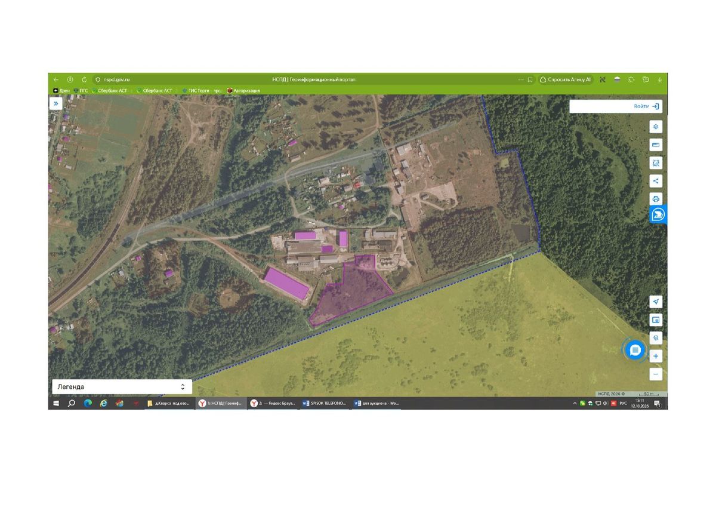Launch Internet Explorer from taskbar
This screenshot has width=716, height=507.
click(x=103, y=404)
